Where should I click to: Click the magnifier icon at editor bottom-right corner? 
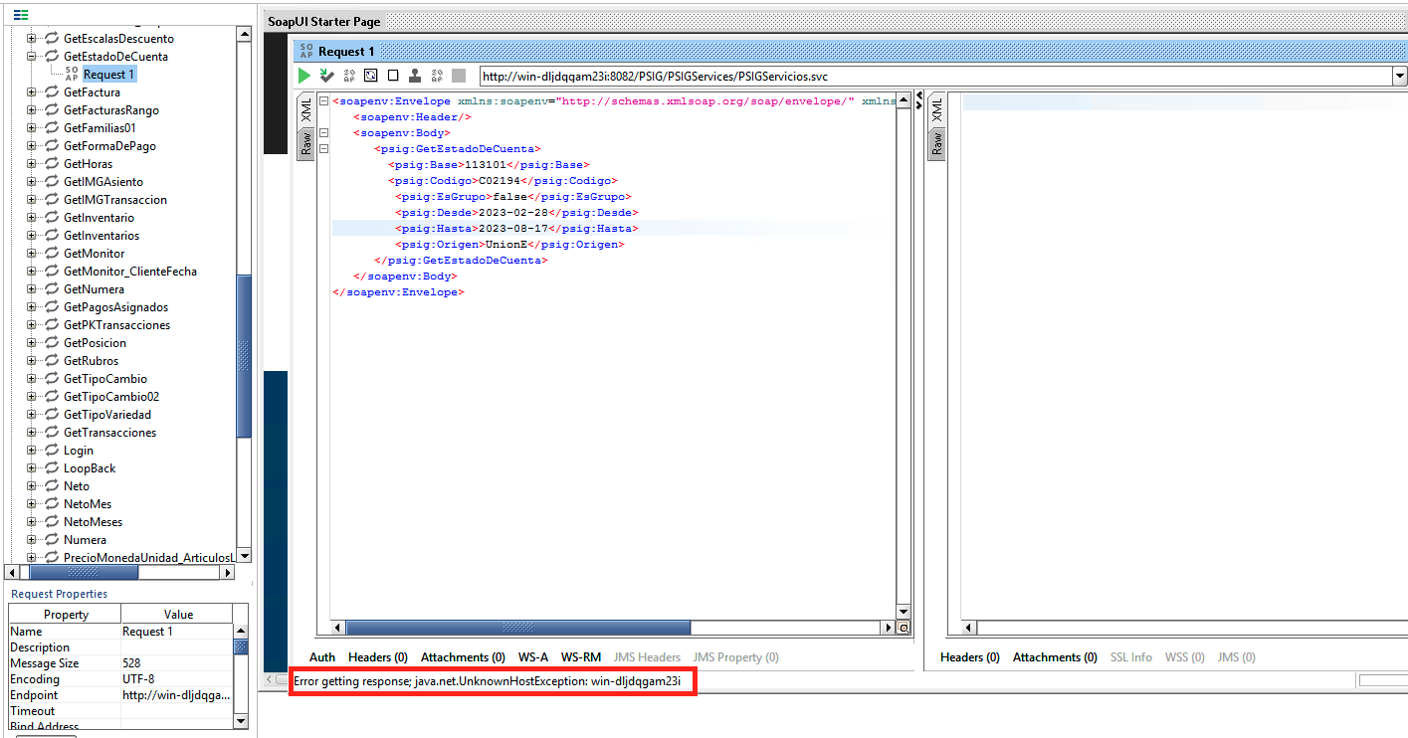[904, 628]
